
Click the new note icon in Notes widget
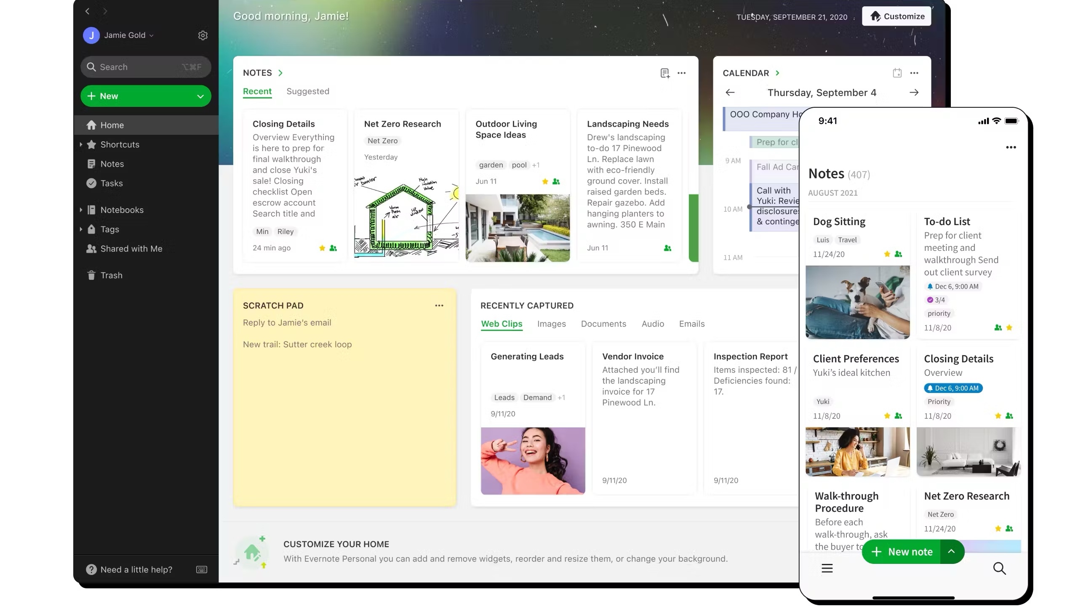(x=665, y=73)
